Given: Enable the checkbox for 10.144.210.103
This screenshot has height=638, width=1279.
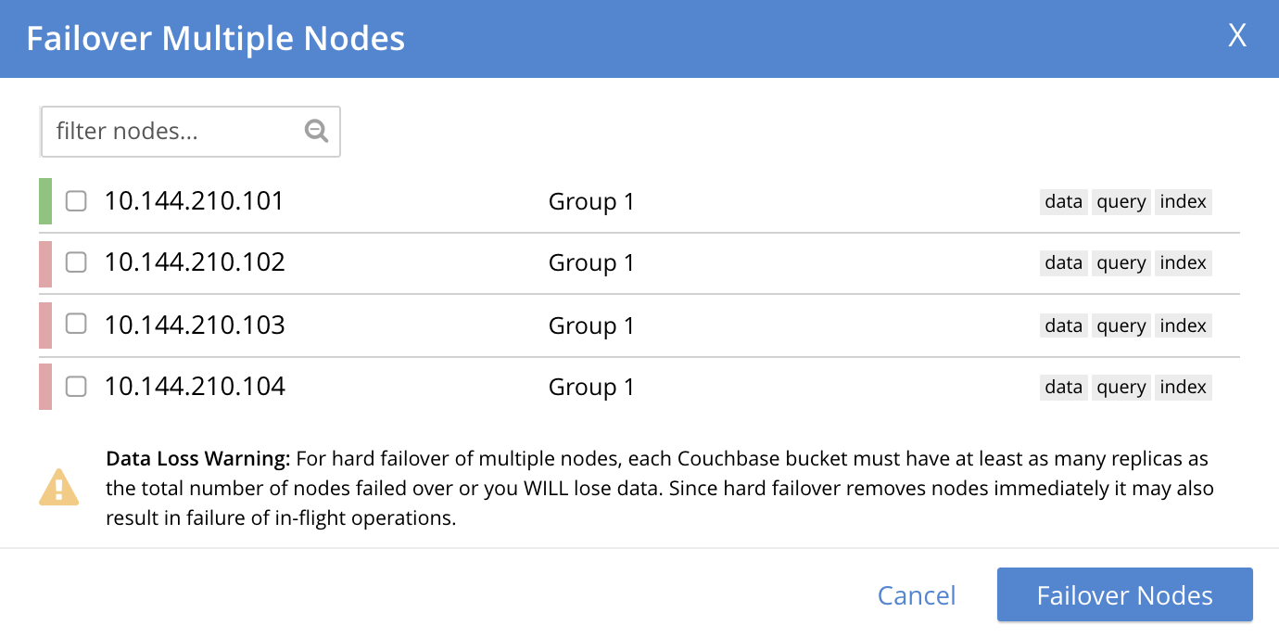Looking at the screenshot, I should point(75,325).
